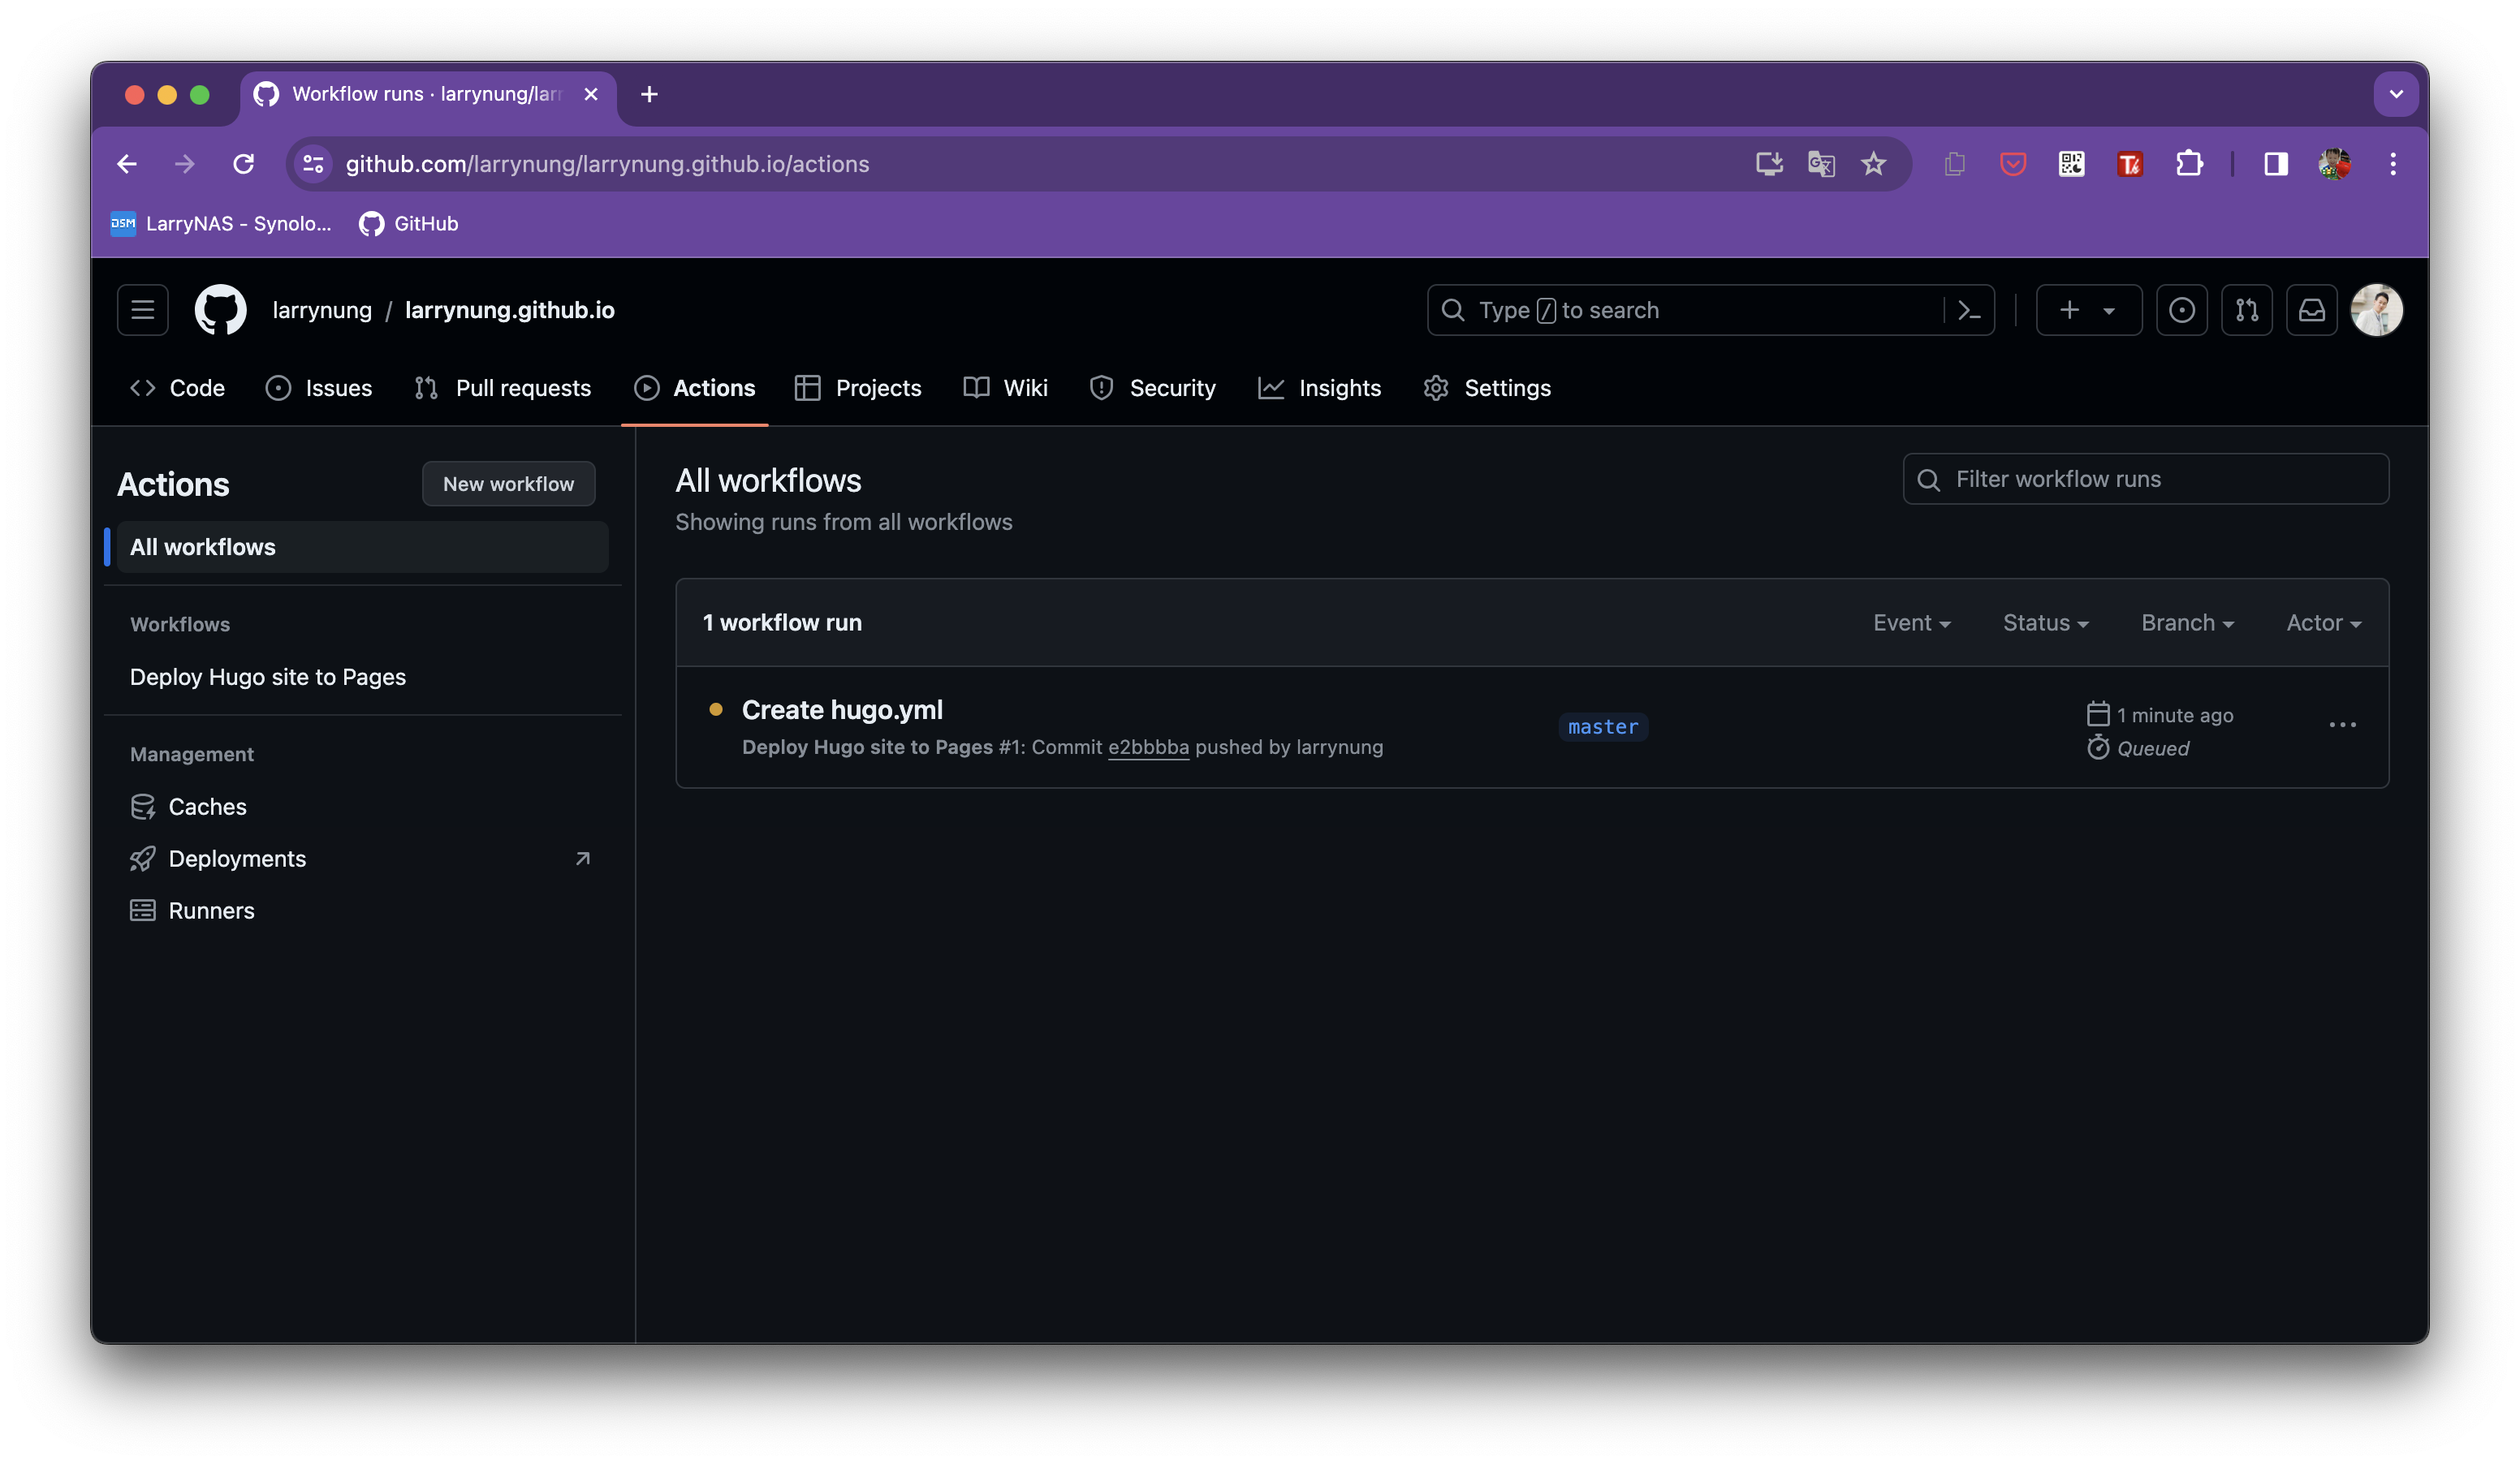Click the translate page icon
Viewport: 2520px width, 1464px height.
(x=1821, y=164)
